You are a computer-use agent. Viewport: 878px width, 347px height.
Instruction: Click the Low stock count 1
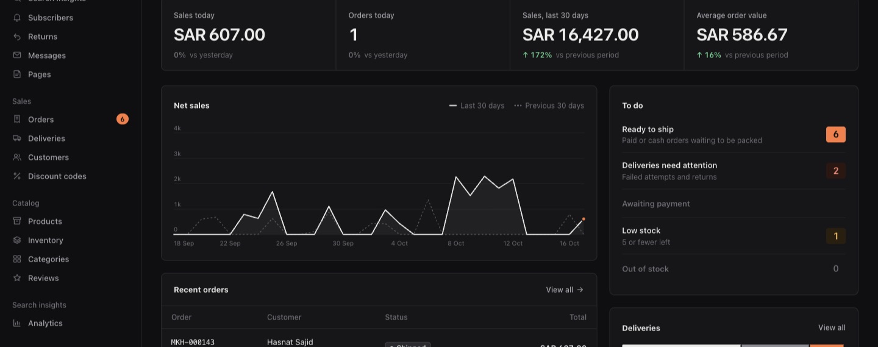click(836, 236)
